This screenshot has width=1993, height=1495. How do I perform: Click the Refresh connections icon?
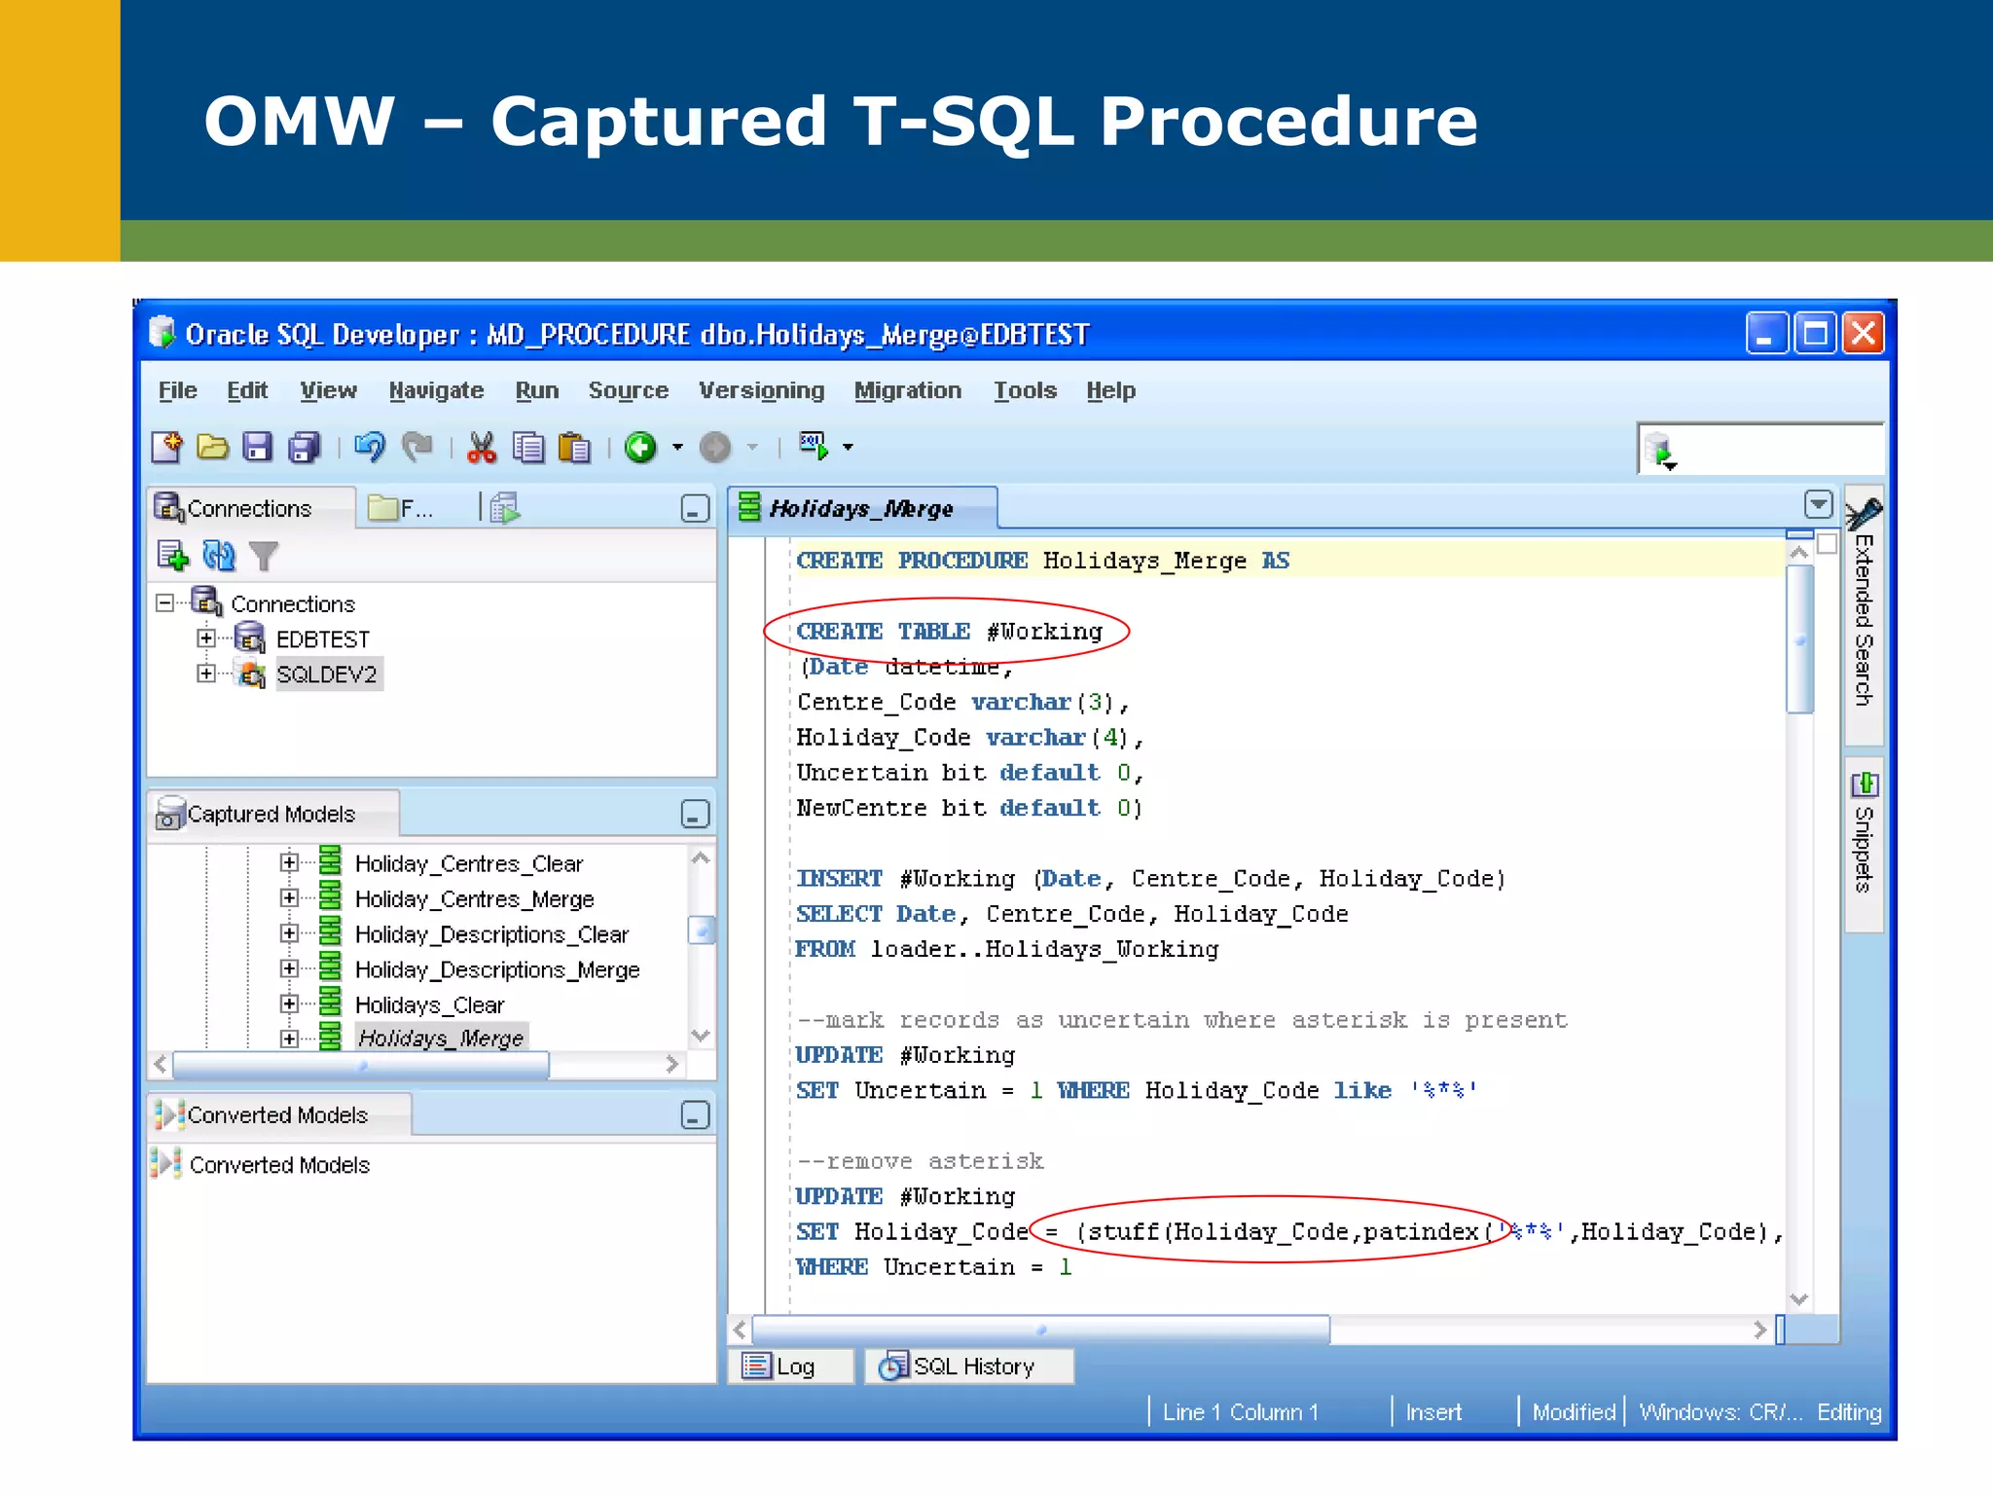pyautogui.click(x=219, y=556)
